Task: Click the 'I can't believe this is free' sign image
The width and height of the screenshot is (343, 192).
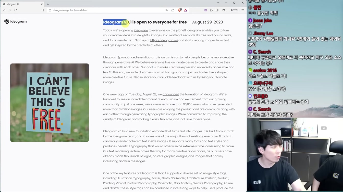Action: click(x=50, y=103)
